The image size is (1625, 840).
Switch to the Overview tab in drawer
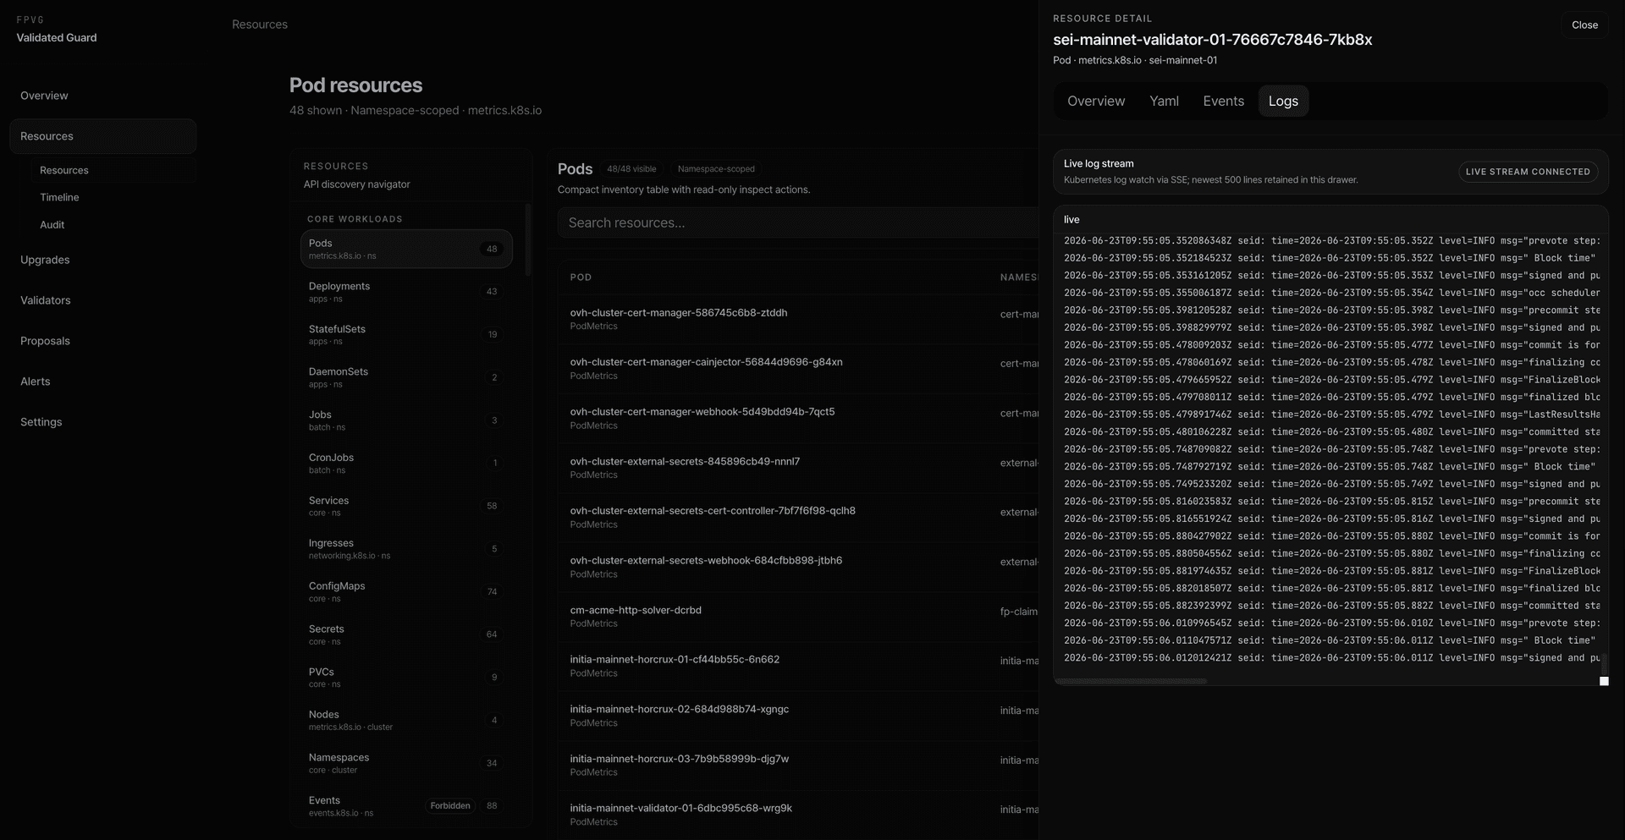click(x=1096, y=101)
